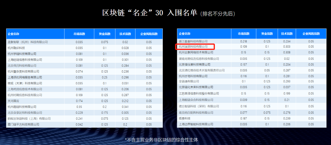Select company name 北京清红微谷技术开发有限责任公司
The image size is (331, 145).
202,70
